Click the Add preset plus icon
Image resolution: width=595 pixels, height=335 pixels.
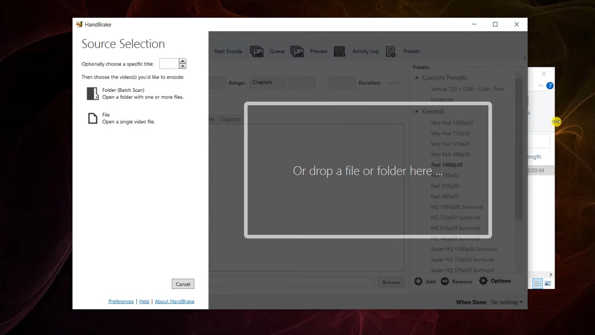(418, 281)
